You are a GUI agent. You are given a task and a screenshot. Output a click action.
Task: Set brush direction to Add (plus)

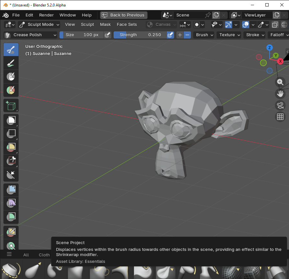coord(180,35)
